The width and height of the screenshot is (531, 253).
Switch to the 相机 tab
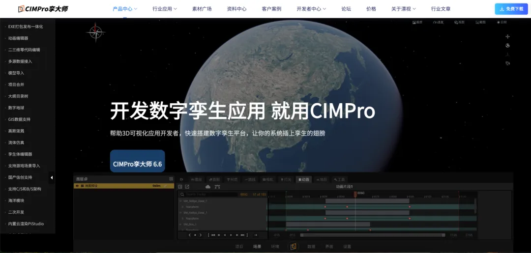(x=268, y=180)
